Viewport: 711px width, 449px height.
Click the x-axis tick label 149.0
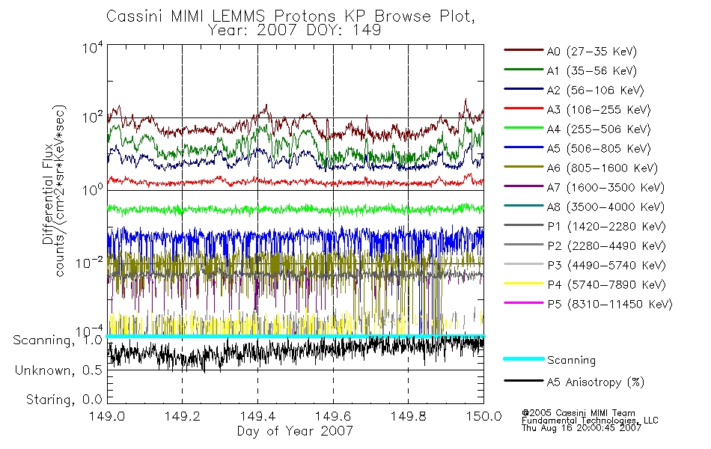107,416
